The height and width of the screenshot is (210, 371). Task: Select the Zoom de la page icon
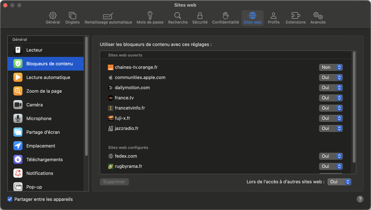18,91
